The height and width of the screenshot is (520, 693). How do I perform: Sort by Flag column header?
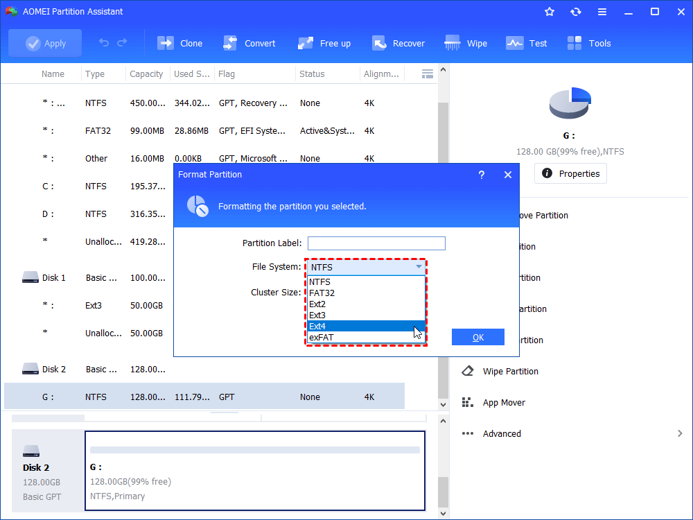click(227, 74)
